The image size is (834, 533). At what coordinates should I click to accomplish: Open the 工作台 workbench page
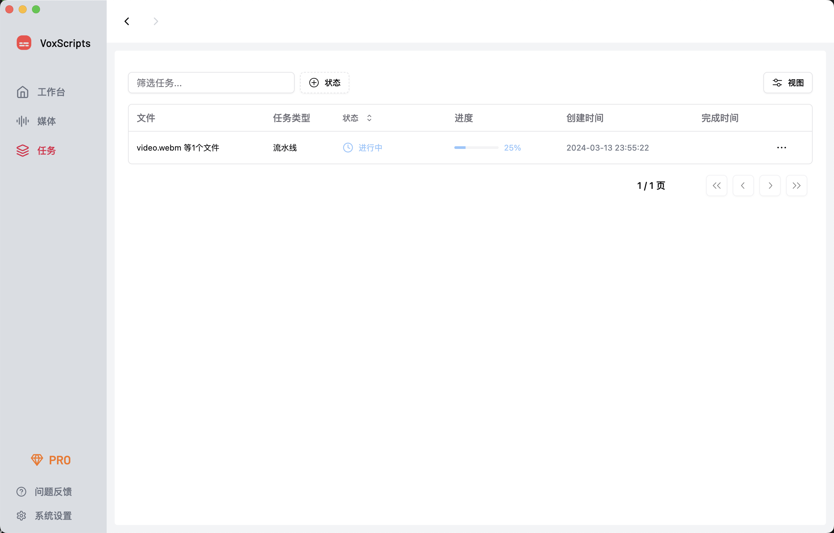tap(41, 92)
